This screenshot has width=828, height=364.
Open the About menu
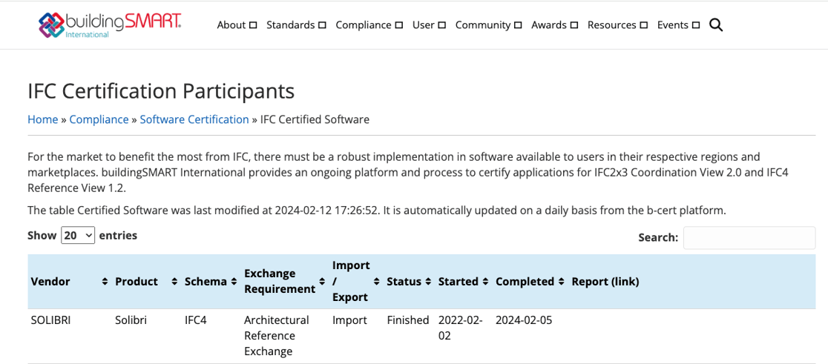point(237,24)
